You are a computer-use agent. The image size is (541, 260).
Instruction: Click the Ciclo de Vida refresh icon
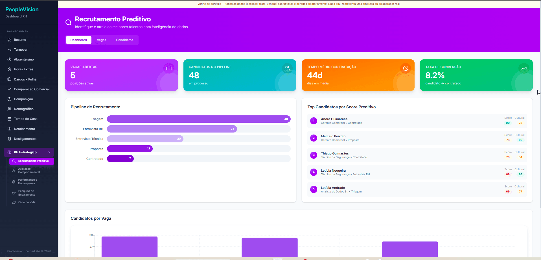point(14,202)
